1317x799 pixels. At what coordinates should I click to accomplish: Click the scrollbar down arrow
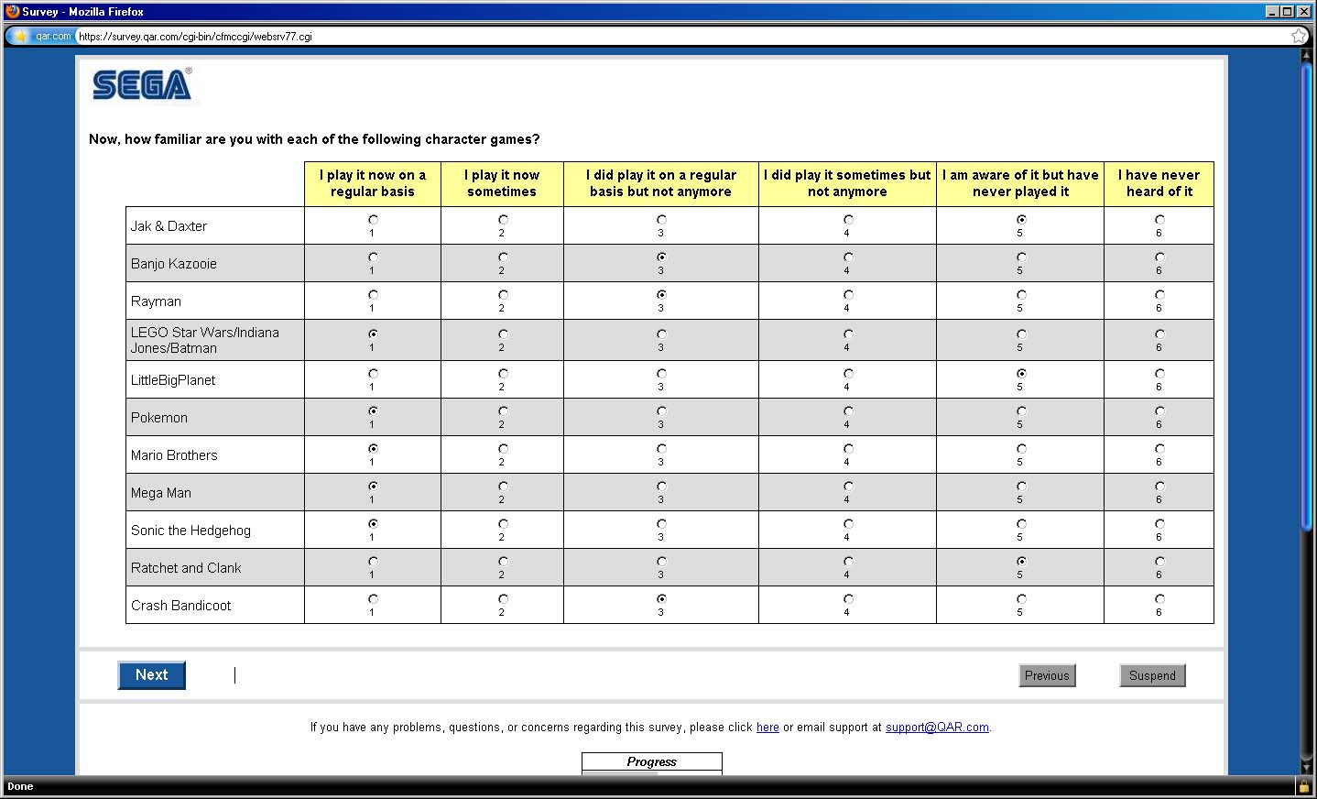coord(1307,767)
